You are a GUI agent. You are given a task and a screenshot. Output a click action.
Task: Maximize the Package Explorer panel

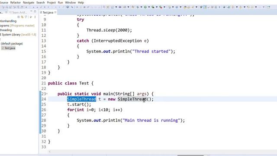tap(35, 12)
